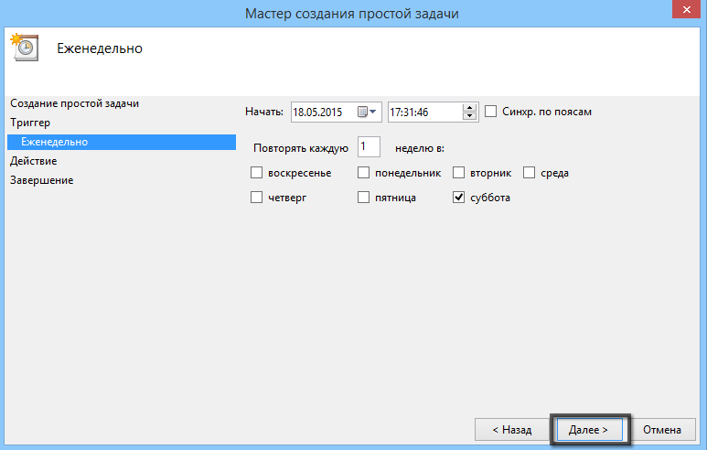Viewport: 707px width, 450px height.
Task: Check the 'среда' checkbox
Action: [x=529, y=173]
